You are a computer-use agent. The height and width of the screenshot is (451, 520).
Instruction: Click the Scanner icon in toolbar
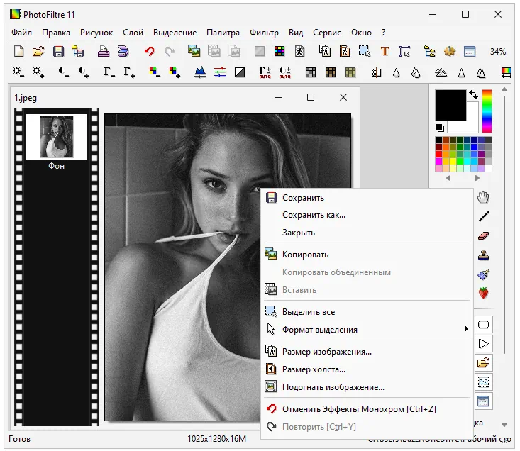point(123,51)
